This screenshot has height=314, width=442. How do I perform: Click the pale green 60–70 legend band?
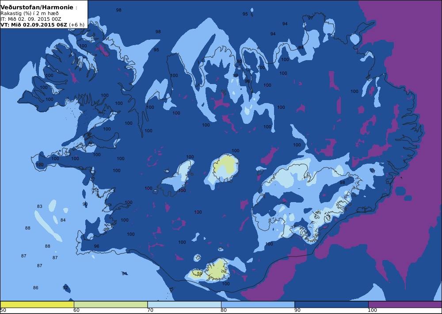[x=110, y=304]
